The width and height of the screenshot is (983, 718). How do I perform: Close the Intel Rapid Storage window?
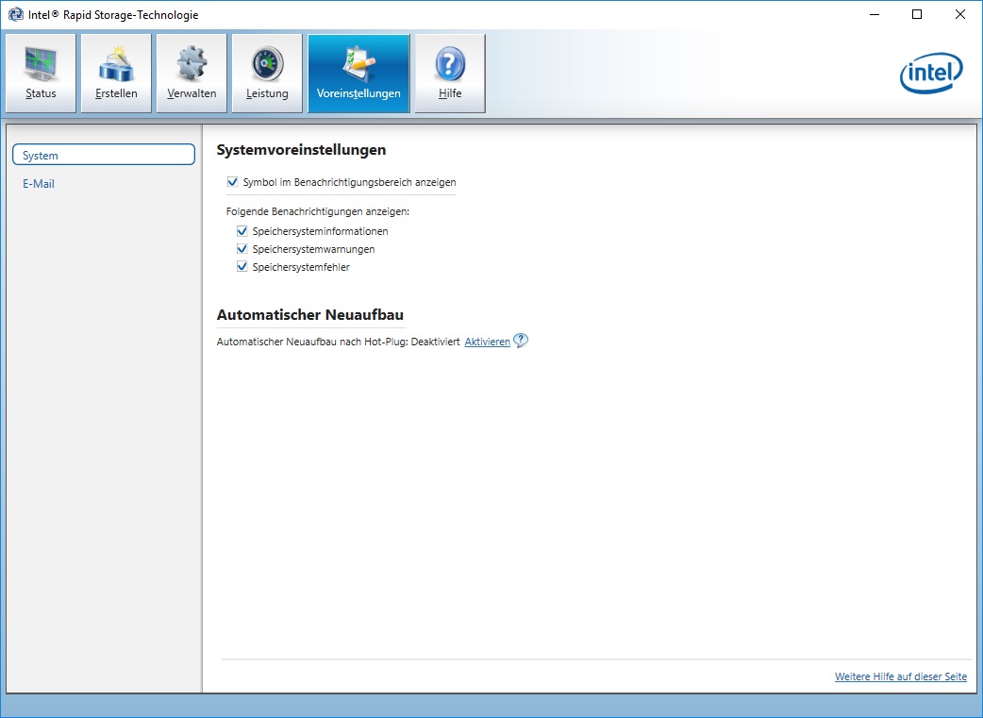pos(959,14)
